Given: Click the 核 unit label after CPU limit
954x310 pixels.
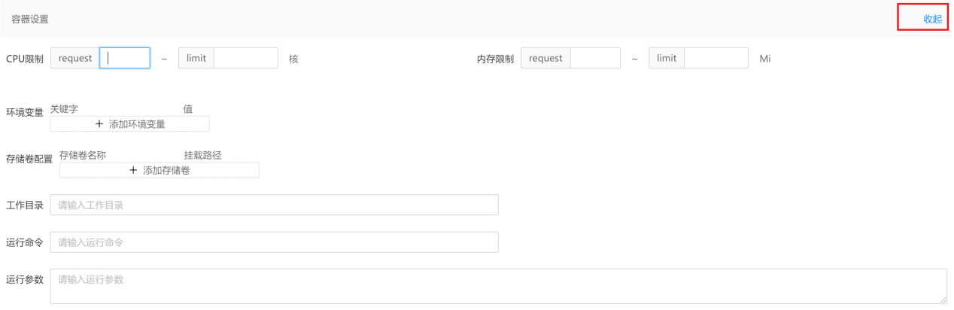Looking at the screenshot, I should point(293,59).
